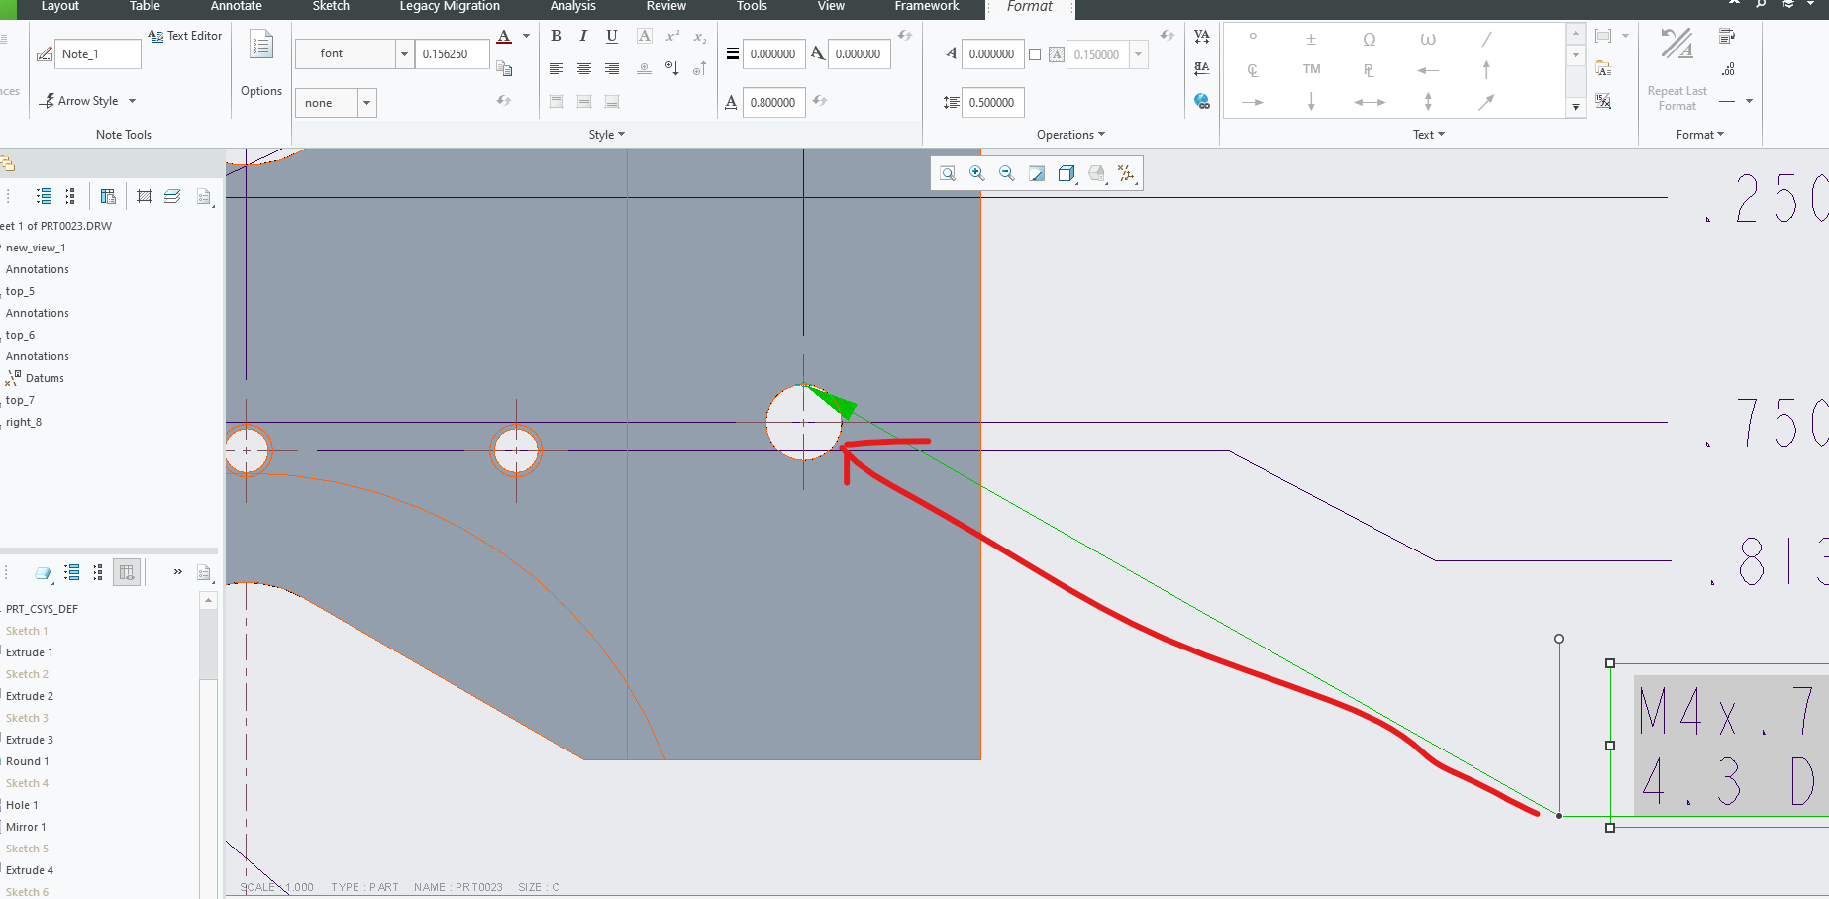Apply bold formatting to note text

pyautogui.click(x=557, y=37)
